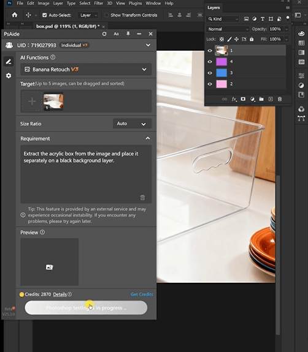This screenshot has width=308, height=352.
Task: Open the Image menu
Action: (44, 3)
